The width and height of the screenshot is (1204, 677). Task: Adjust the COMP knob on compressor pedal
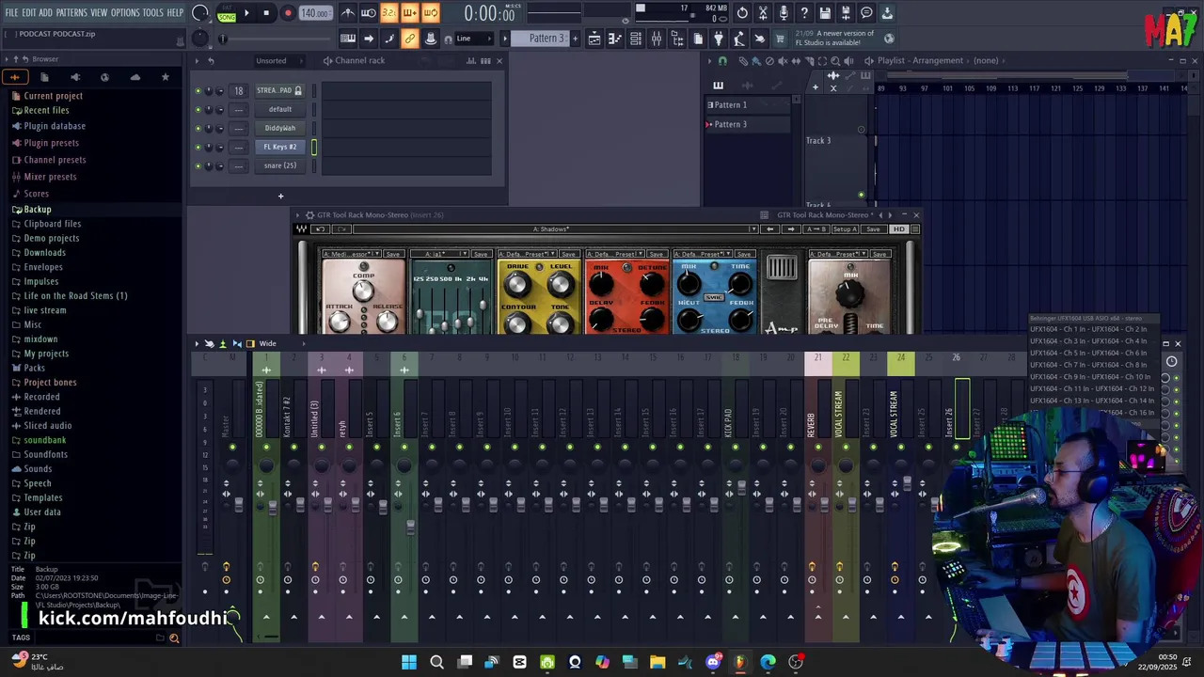(x=363, y=291)
